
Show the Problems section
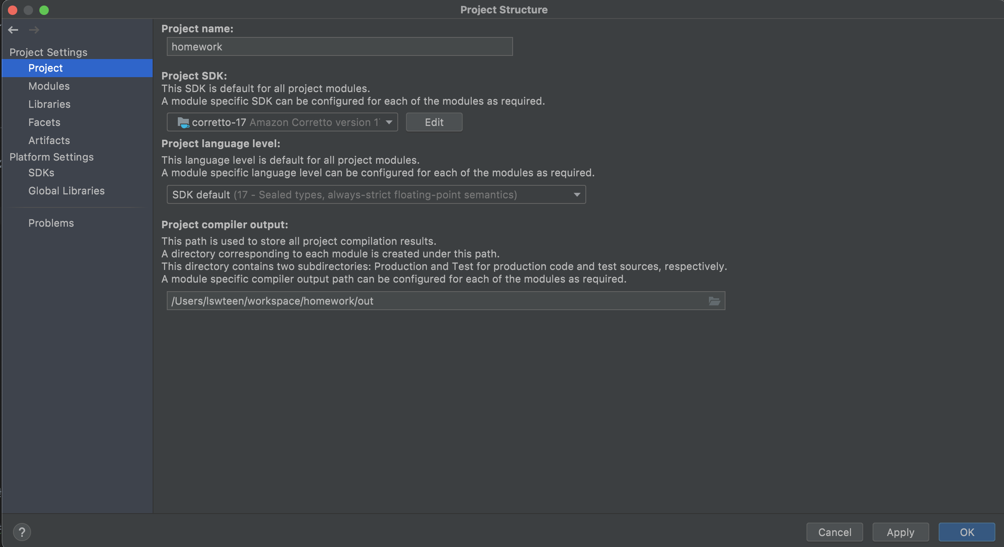pos(51,223)
